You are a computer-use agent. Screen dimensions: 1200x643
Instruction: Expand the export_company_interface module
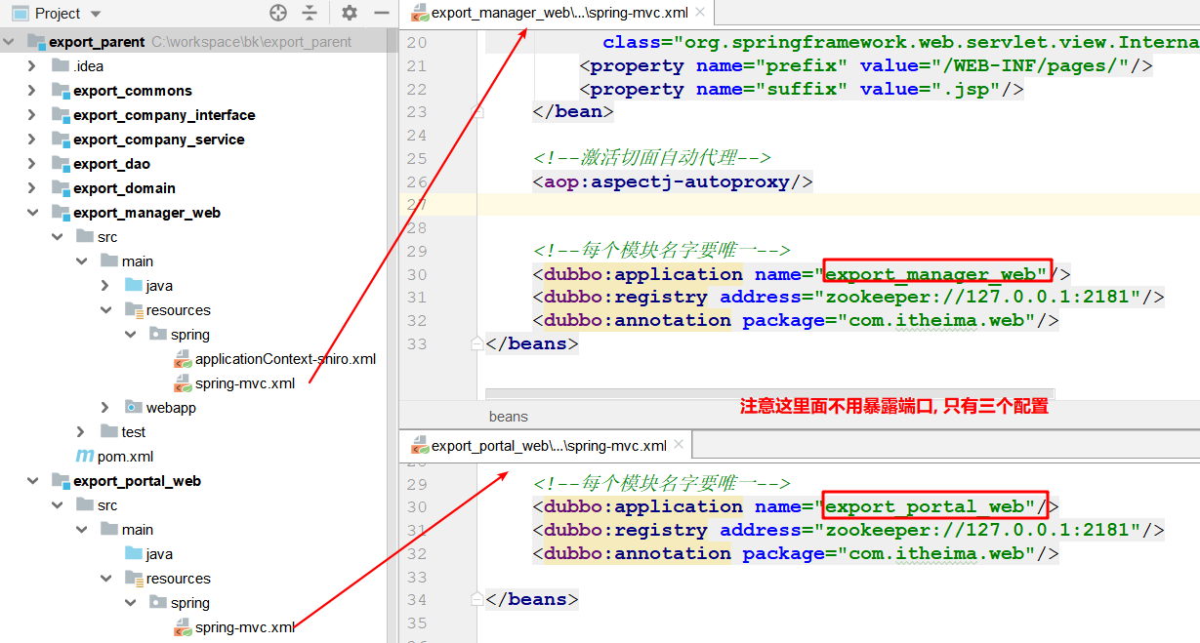pyautogui.click(x=33, y=115)
